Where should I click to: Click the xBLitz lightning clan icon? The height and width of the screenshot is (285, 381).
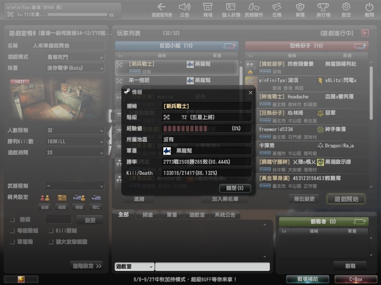320,80
